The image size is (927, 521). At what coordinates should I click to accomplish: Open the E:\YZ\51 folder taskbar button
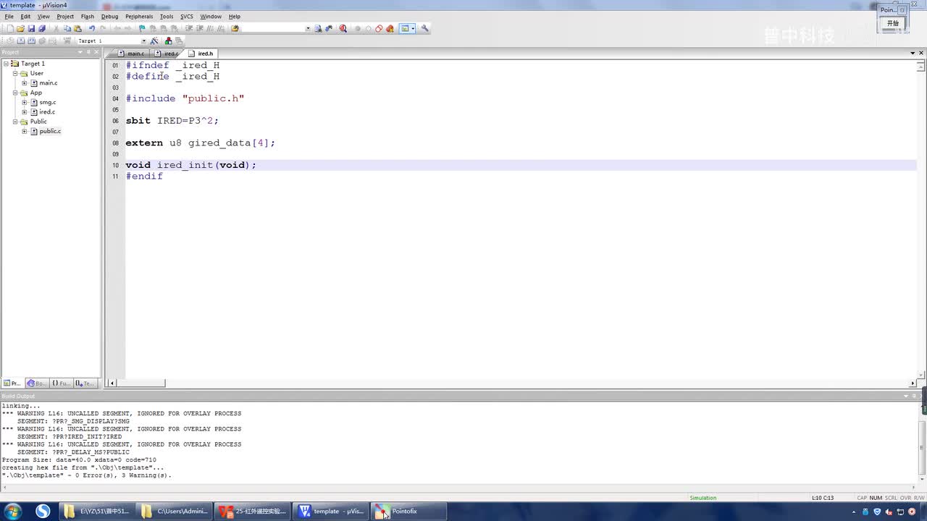pos(96,511)
